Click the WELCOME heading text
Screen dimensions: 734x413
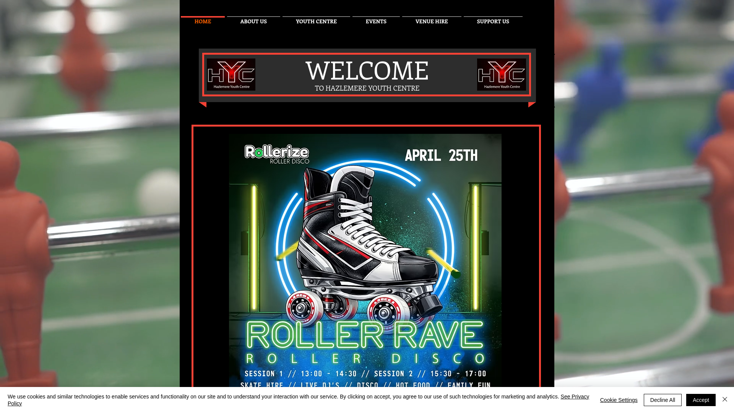[x=367, y=70]
